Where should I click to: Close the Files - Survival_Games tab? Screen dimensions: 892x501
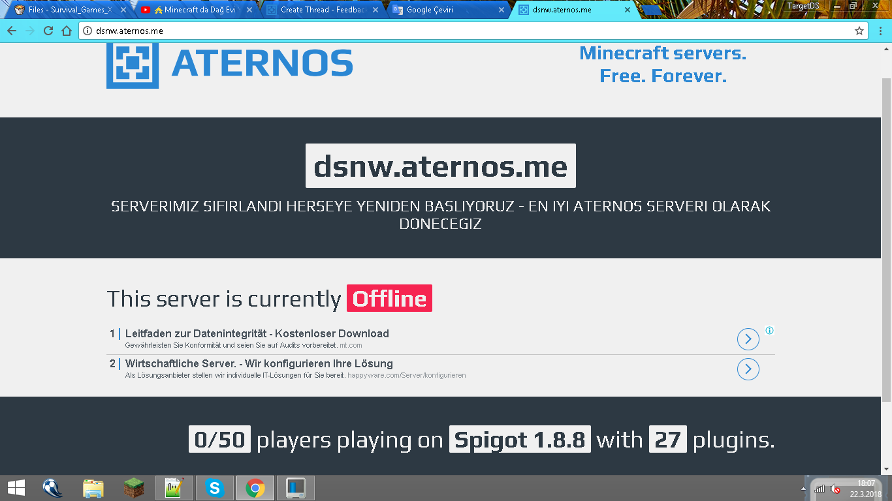point(123,10)
